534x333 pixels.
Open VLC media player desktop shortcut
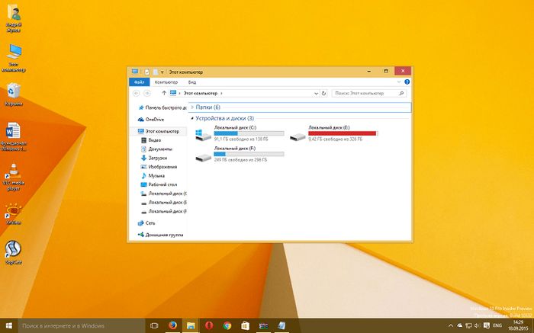tap(13, 172)
